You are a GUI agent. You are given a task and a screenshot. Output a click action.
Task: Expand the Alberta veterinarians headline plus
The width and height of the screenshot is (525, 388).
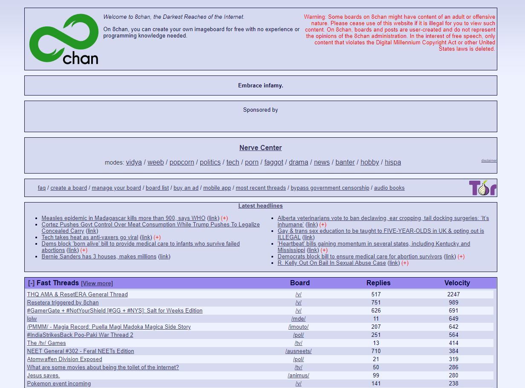(323, 225)
